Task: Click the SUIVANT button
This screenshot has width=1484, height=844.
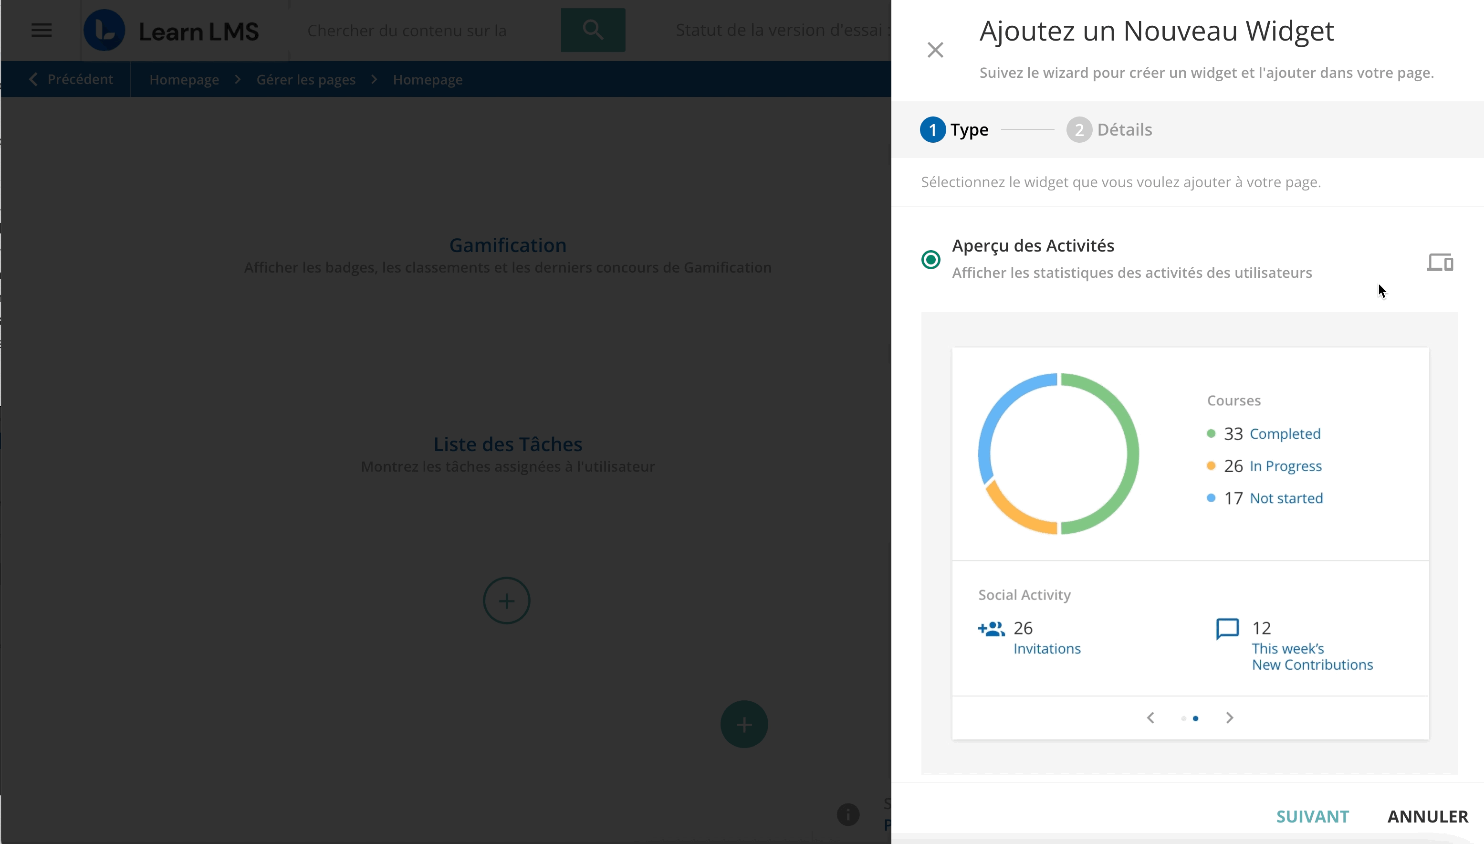Action: point(1313,816)
